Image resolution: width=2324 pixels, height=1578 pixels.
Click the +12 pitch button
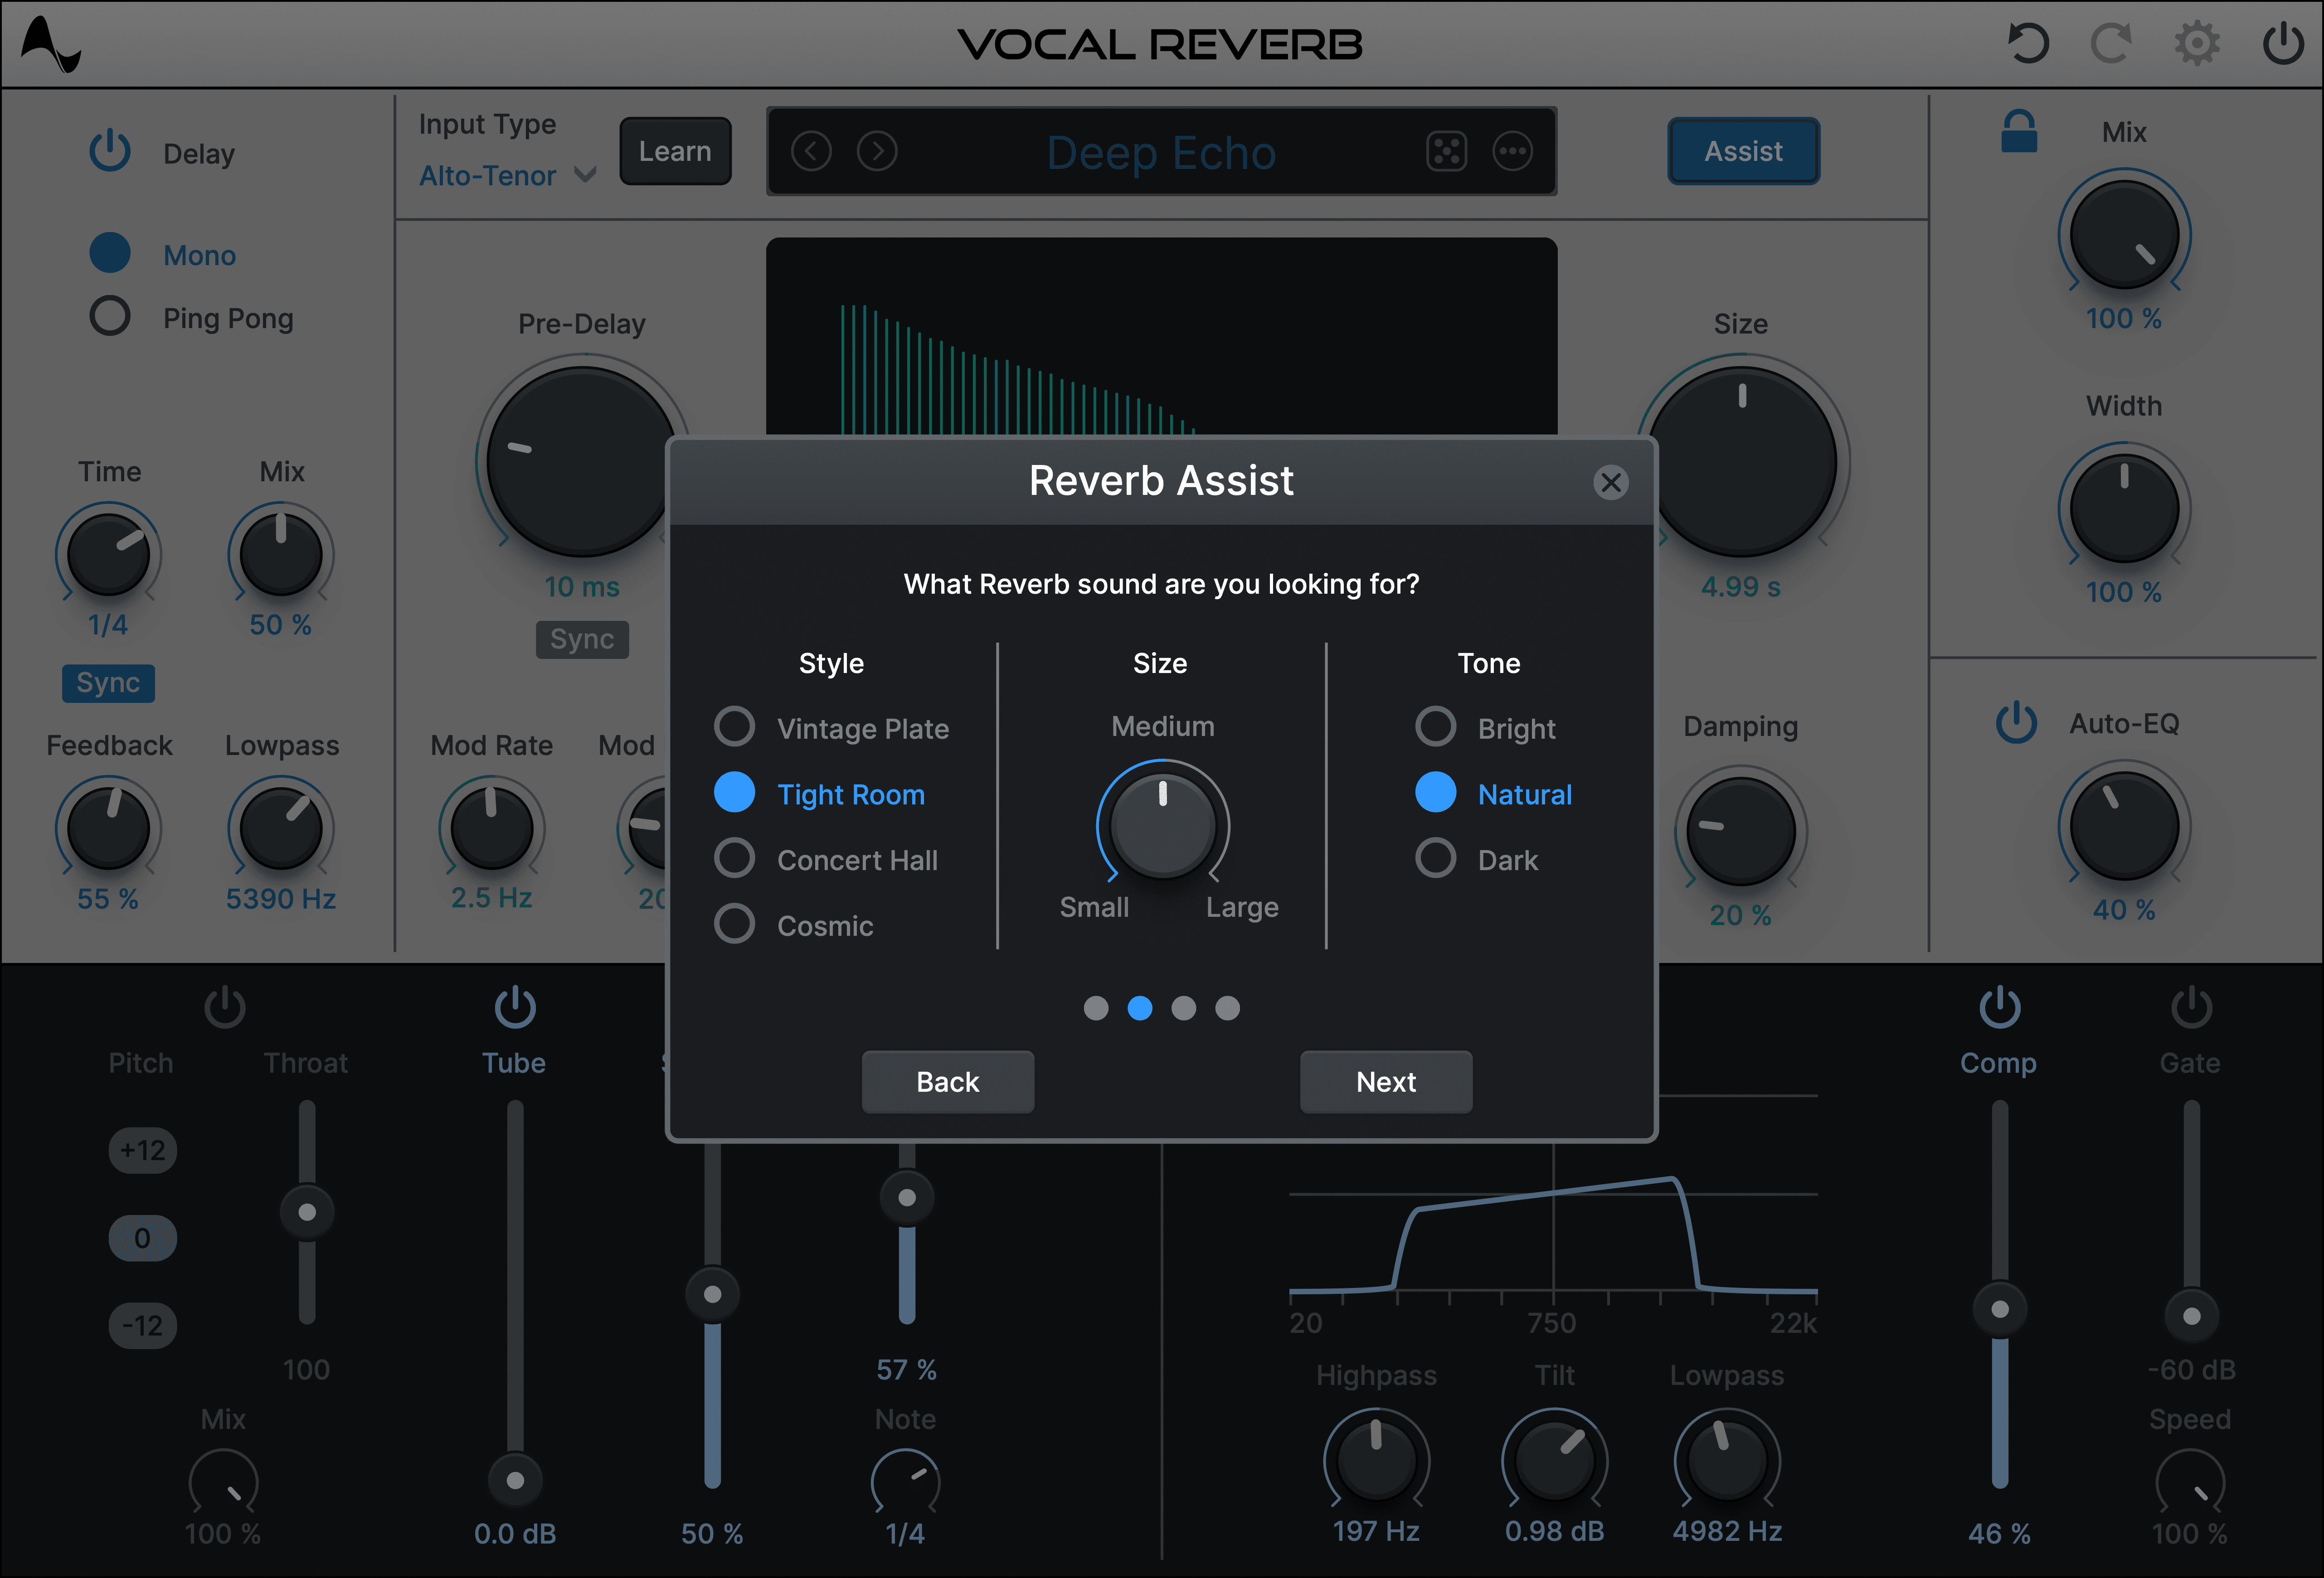pyautogui.click(x=143, y=1150)
